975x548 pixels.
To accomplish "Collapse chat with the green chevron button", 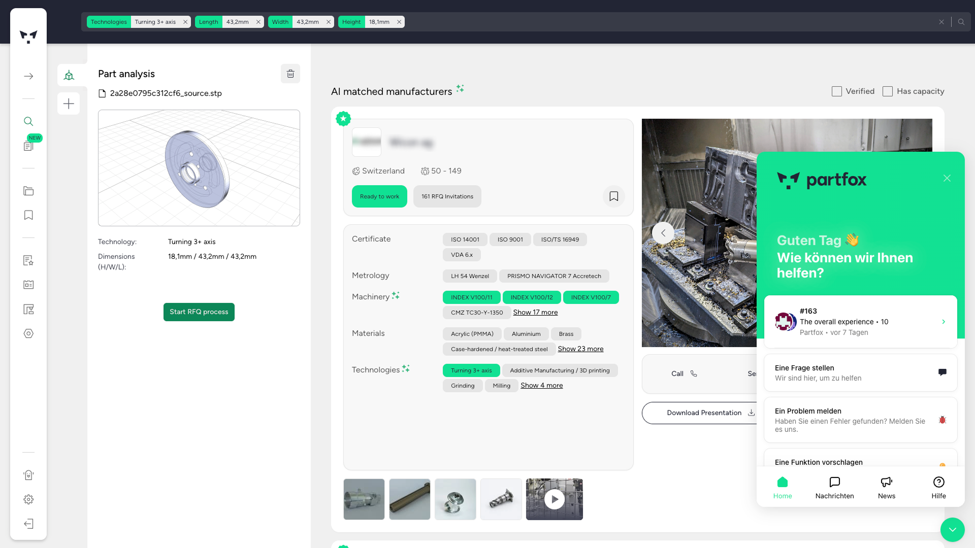I will click(x=952, y=530).
